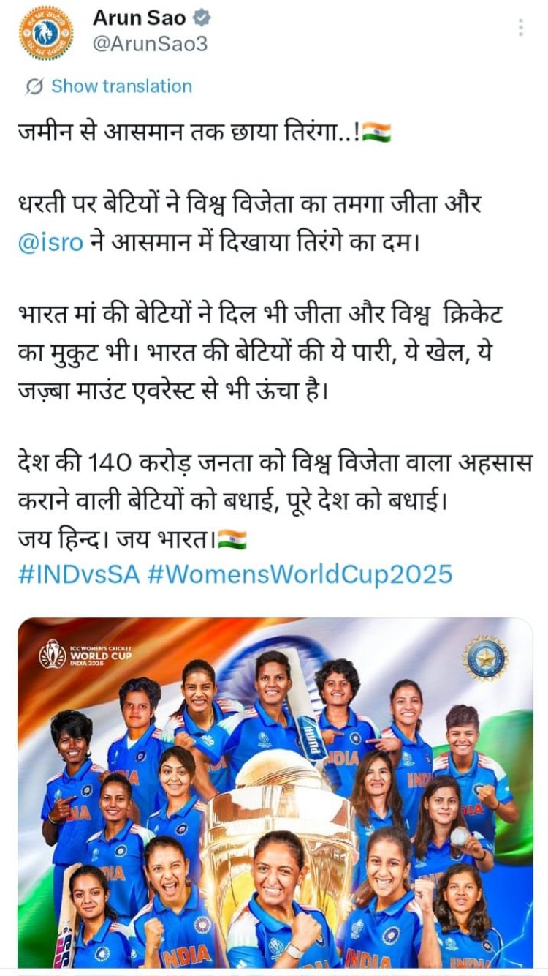The width and height of the screenshot is (548, 976).
Task: Open the @ArunSao3 handle
Action: tap(150, 44)
